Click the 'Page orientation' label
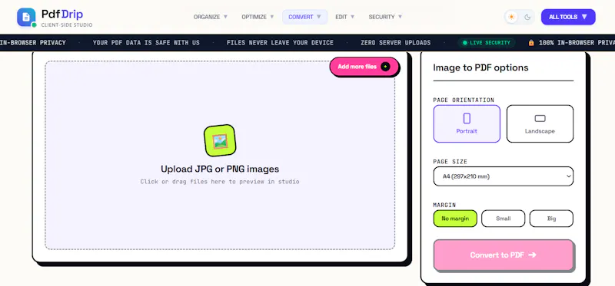Image resolution: width=615 pixels, height=286 pixels. click(x=464, y=100)
